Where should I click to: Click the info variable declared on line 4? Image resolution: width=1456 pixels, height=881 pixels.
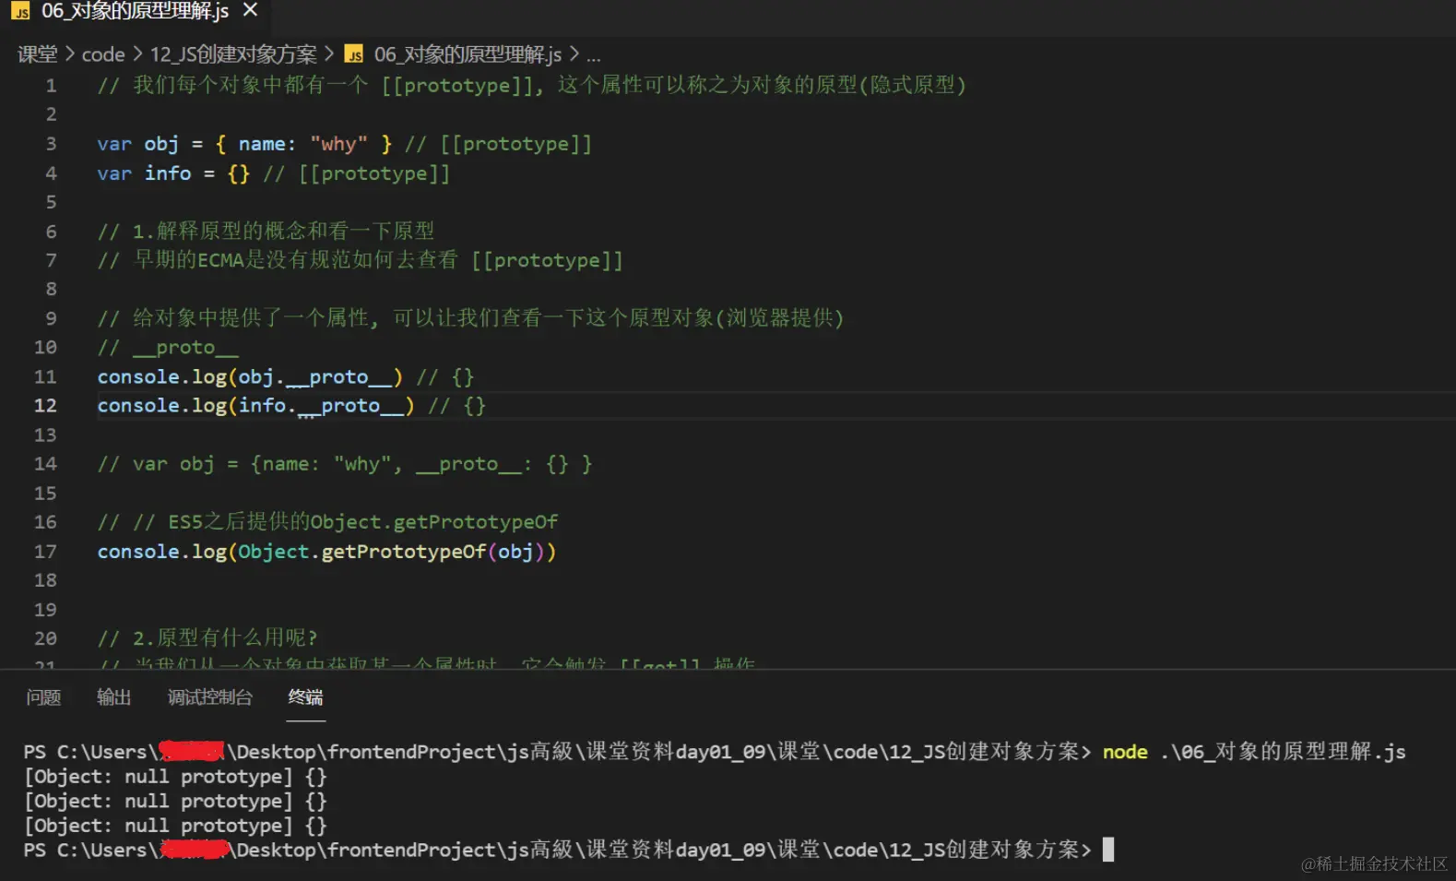pos(168,173)
